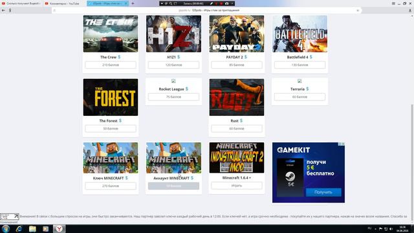Click the Yandex icon beside the back arrow
The image size is (414, 233).
(10, 10)
